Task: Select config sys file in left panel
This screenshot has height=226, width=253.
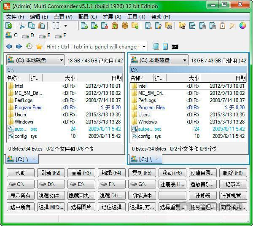Action: tap(65, 136)
